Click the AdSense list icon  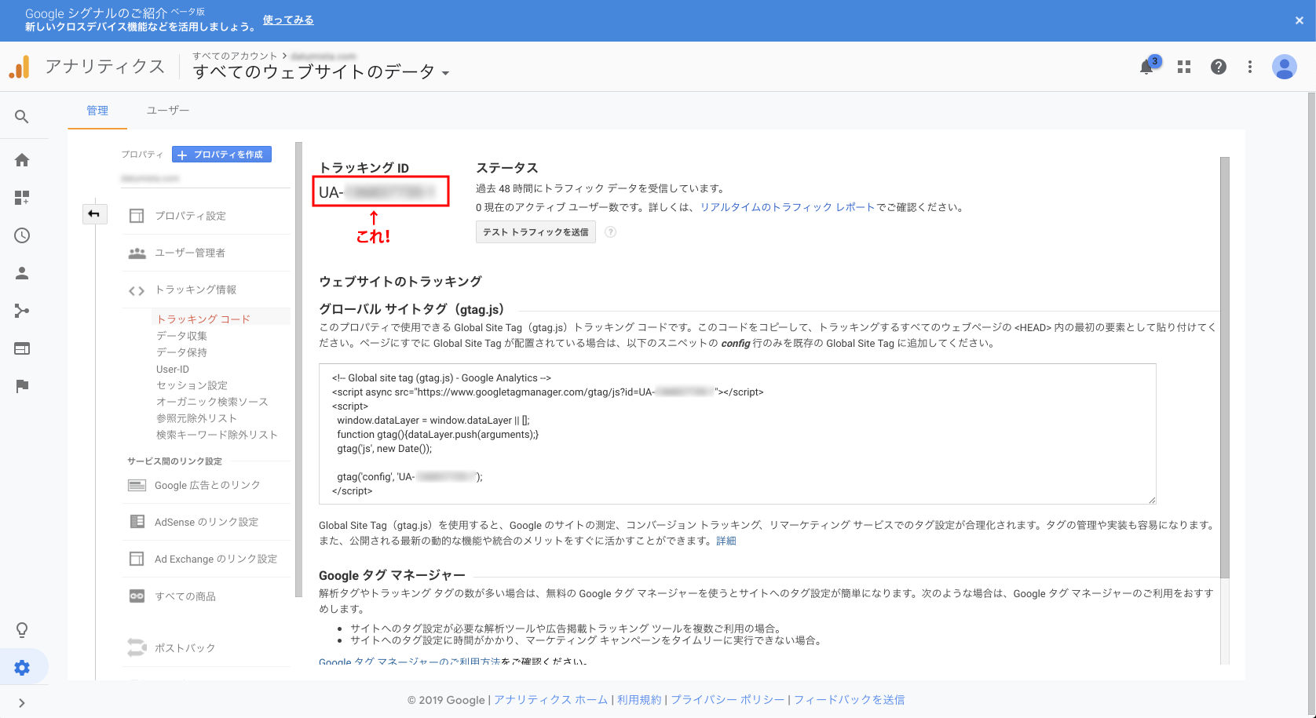tap(137, 522)
